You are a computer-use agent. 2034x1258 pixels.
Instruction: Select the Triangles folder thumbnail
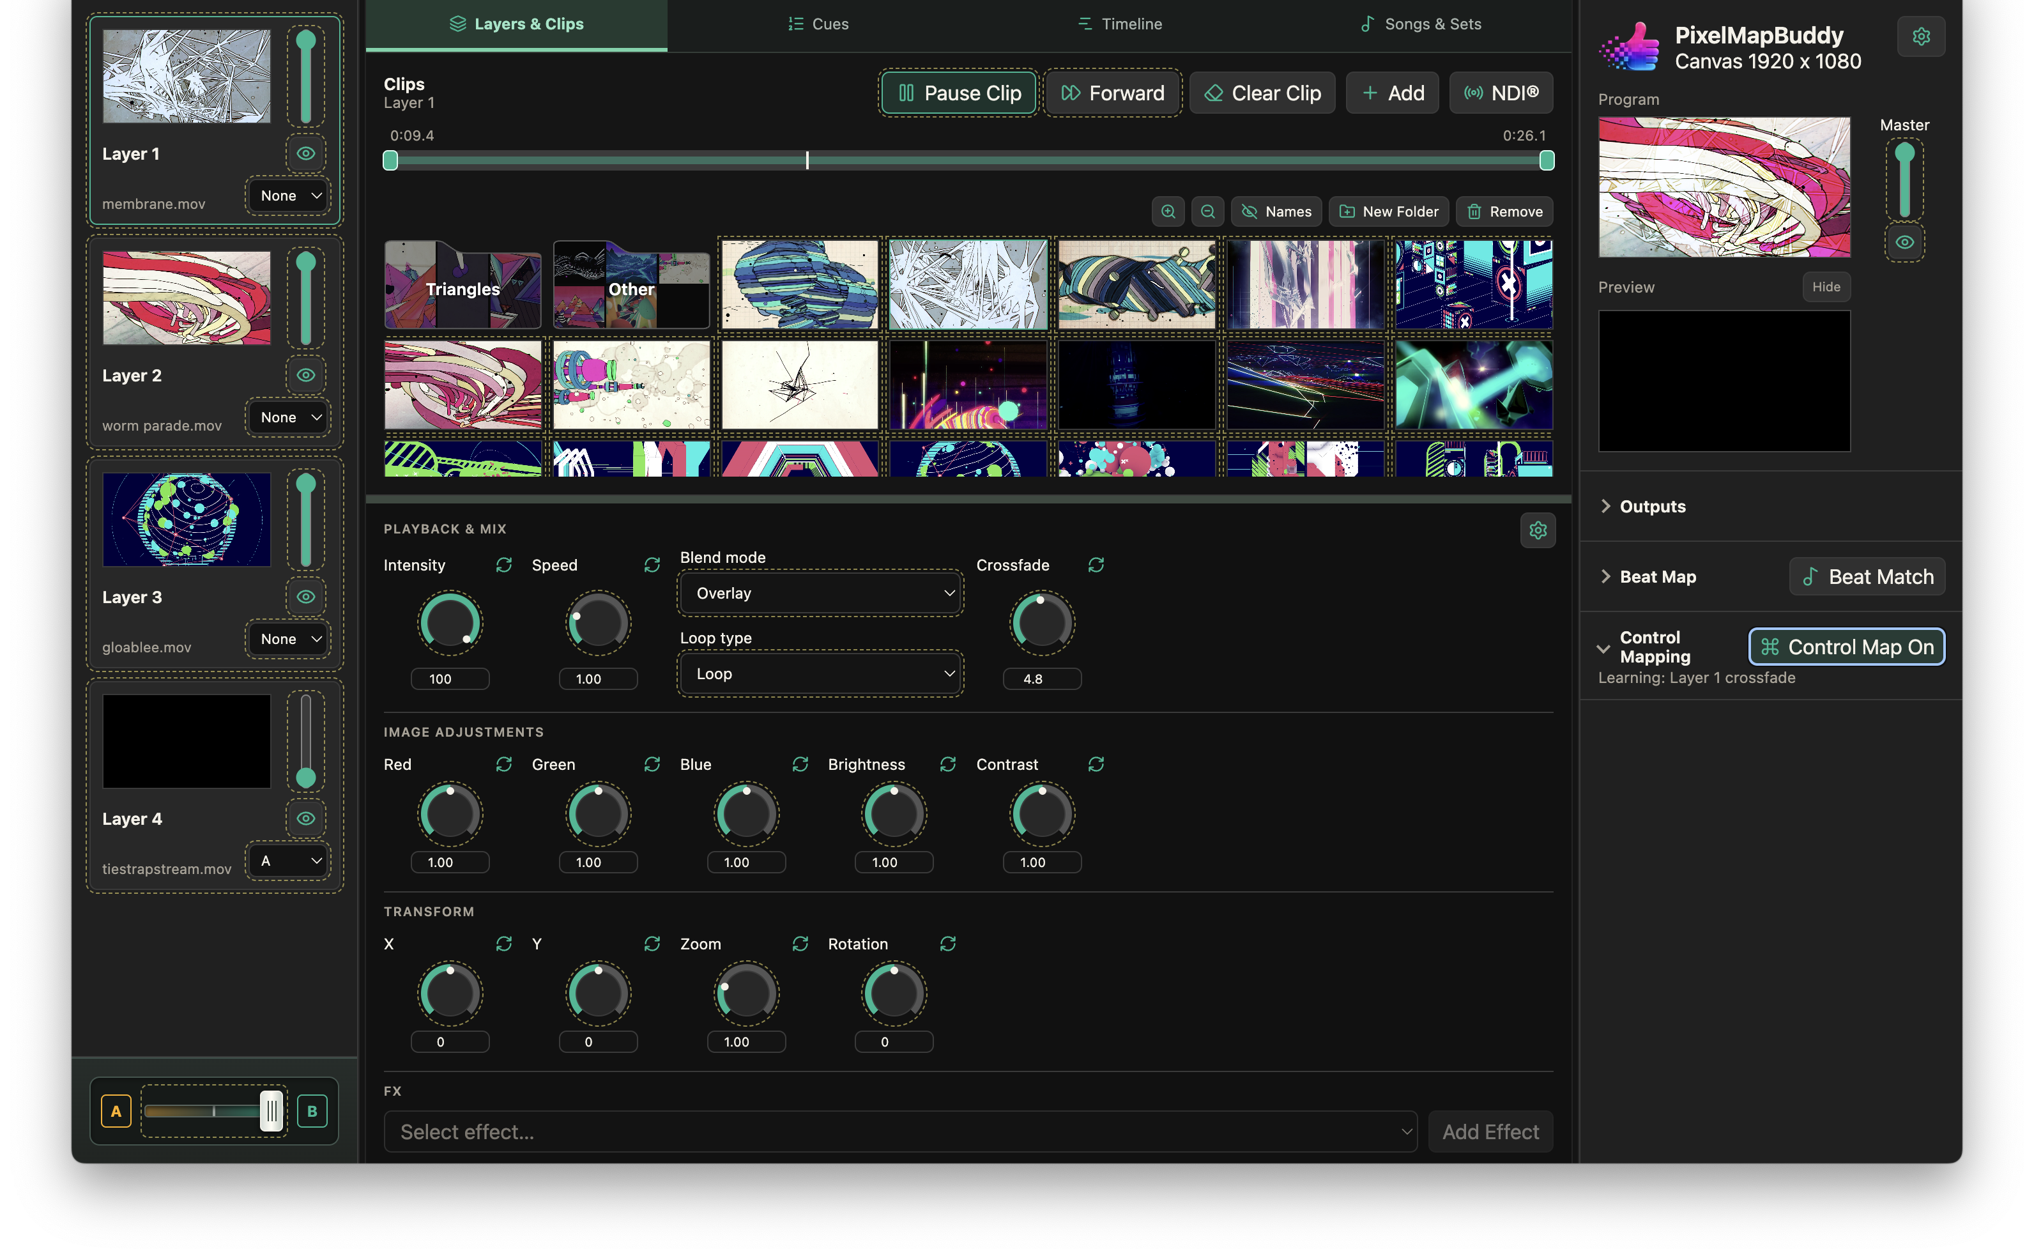pyautogui.click(x=463, y=284)
